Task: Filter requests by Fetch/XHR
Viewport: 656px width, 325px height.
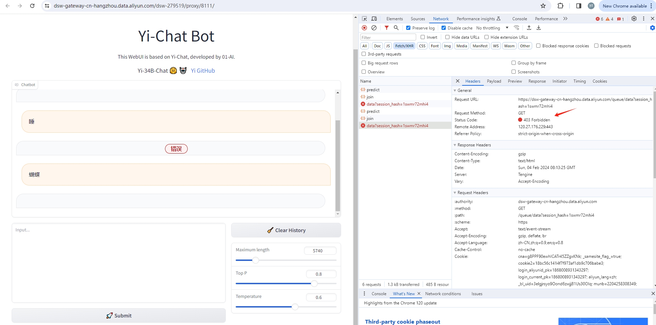Action: (404, 46)
